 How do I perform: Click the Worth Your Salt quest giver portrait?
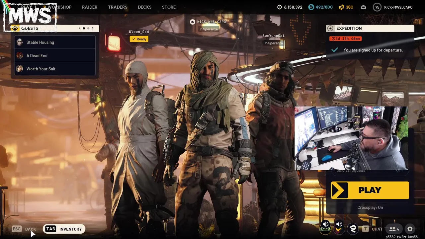coord(20,69)
